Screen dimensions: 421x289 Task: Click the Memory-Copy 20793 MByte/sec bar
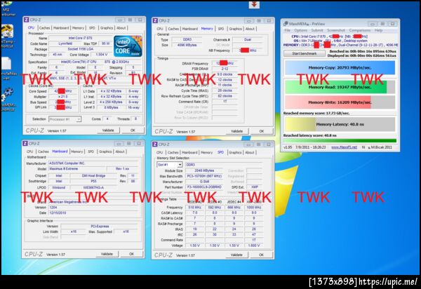[340, 67]
